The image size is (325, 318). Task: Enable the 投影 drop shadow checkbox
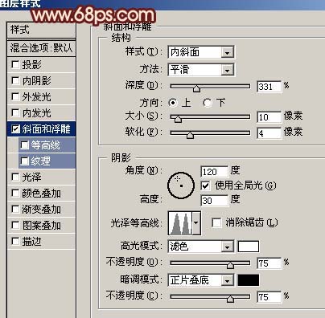[15, 64]
